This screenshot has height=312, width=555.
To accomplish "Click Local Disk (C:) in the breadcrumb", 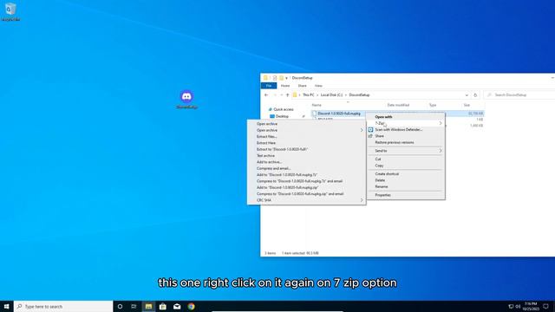I will point(331,94).
